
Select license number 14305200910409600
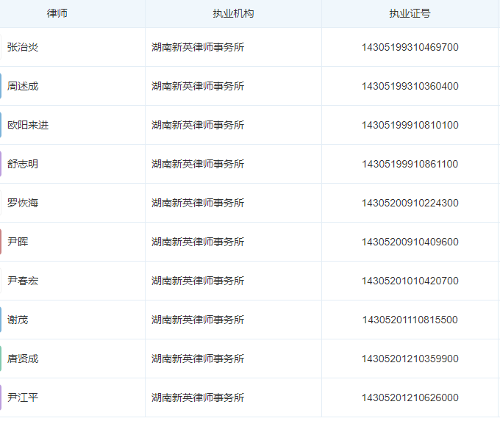click(410, 242)
